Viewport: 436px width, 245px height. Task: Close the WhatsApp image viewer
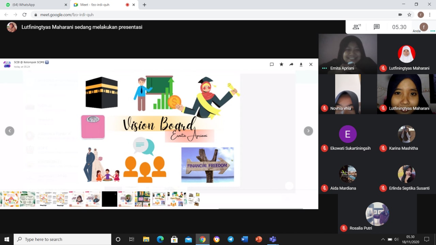[311, 64]
